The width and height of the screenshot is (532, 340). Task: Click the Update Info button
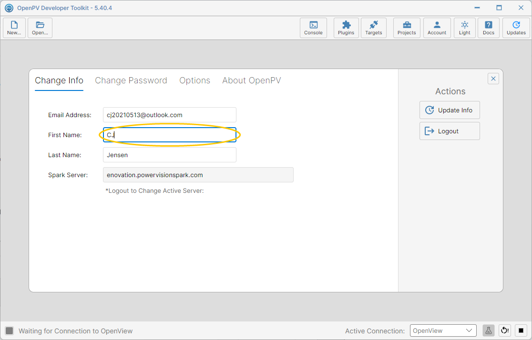point(450,110)
